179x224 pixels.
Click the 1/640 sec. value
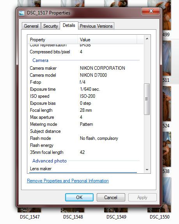pos(90,89)
